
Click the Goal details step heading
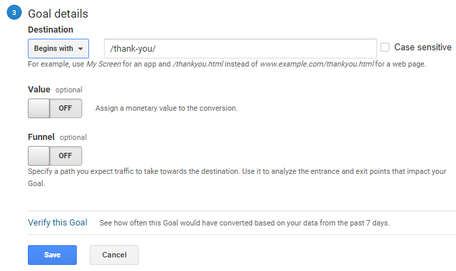(x=58, y=14)
